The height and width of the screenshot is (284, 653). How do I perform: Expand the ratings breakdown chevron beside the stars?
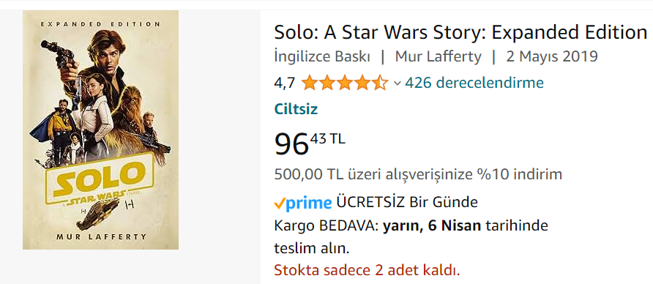[x=397, y=83]
